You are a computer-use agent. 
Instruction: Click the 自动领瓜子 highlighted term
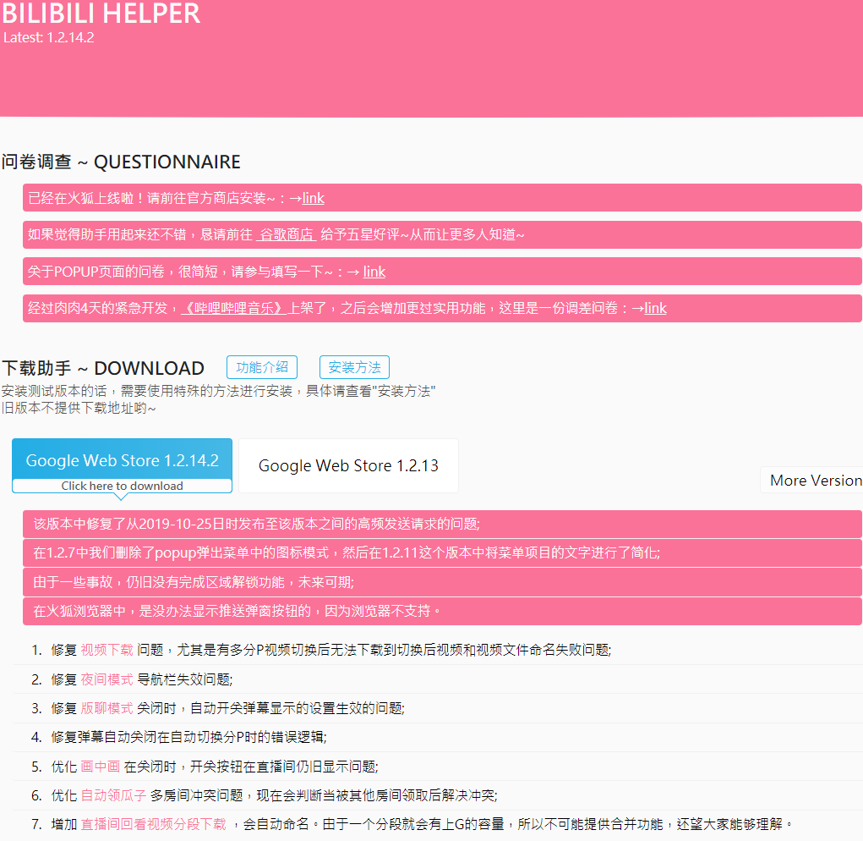tap(113, 795)
